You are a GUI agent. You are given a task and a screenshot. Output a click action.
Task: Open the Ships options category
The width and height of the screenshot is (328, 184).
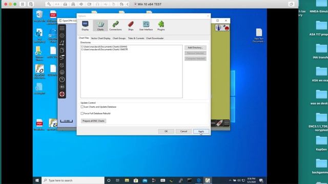[x=131, y=26]
